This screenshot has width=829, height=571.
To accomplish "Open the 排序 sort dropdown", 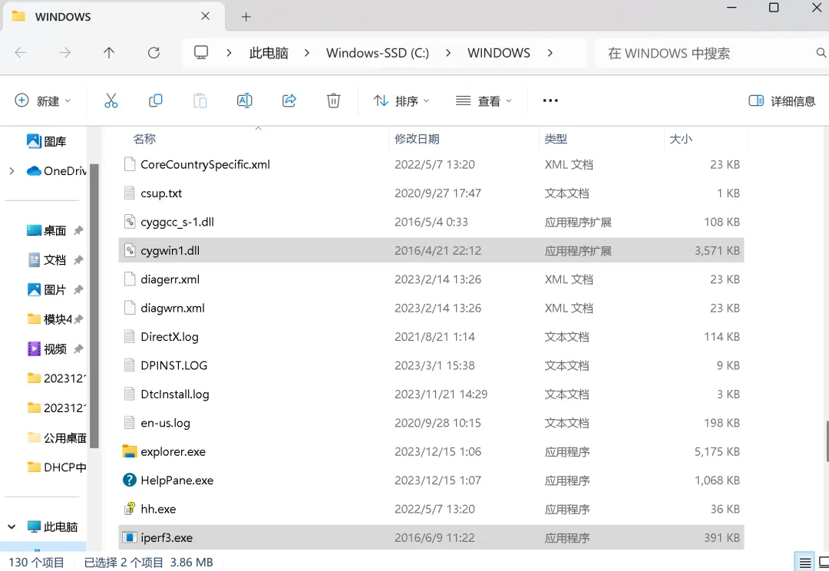I will coord(401,101).
